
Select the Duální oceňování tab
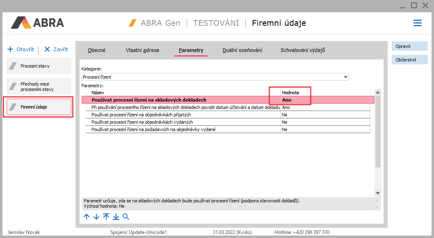coord(242,50)
